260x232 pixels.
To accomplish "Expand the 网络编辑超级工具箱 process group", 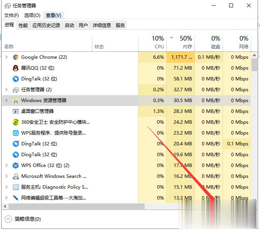I will 7,198.
